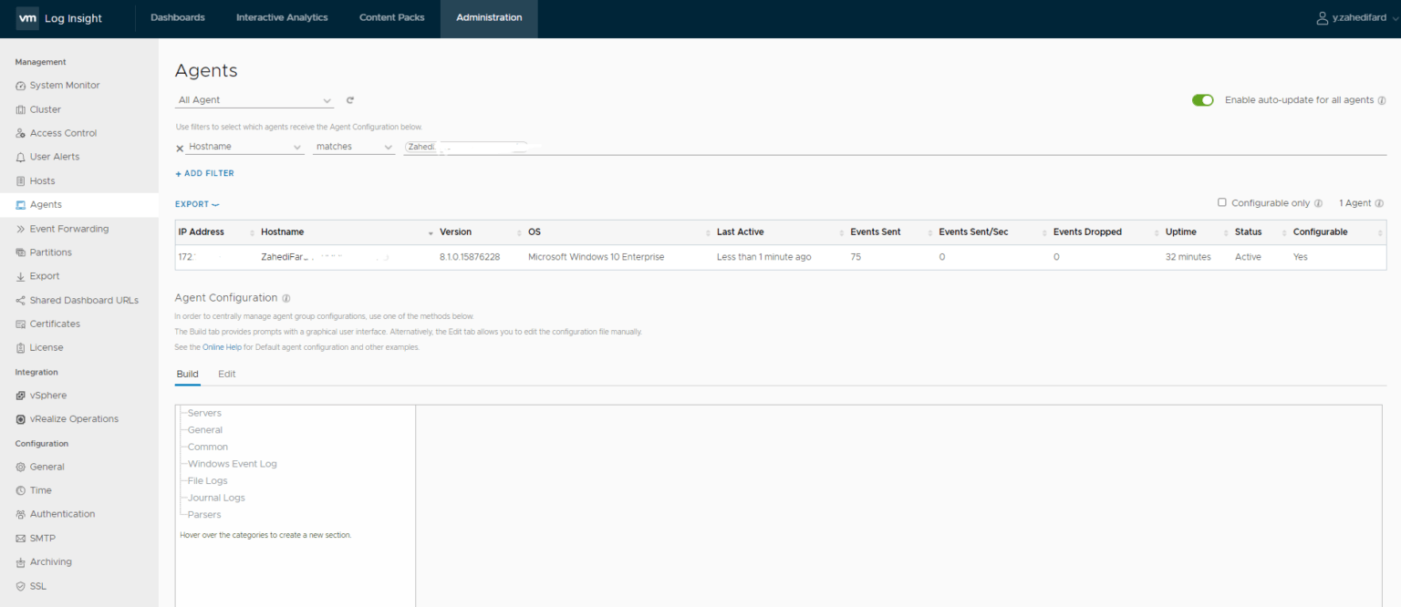1401x607 pixels.
Task: Click ADD FILTER to add a filter
Action: (x=204, y=173)
